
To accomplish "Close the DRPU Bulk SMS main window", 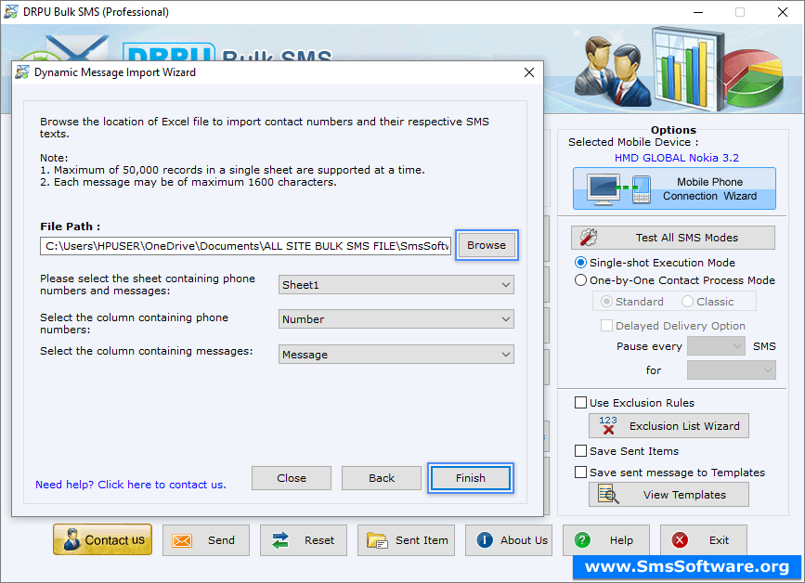I will (x=783, y=12).
